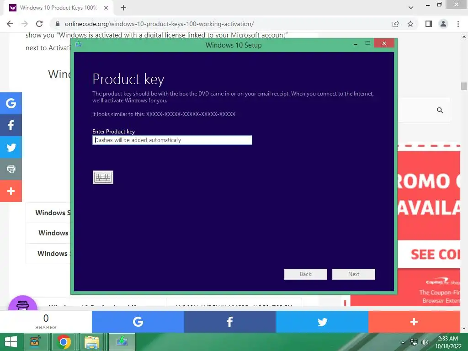
Task: Click the Setup window title bar icon
Action: click(79, 44)
